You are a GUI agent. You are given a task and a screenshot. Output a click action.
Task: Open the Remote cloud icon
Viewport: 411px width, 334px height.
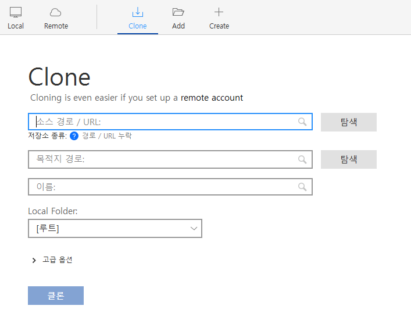tap(56, 12)
